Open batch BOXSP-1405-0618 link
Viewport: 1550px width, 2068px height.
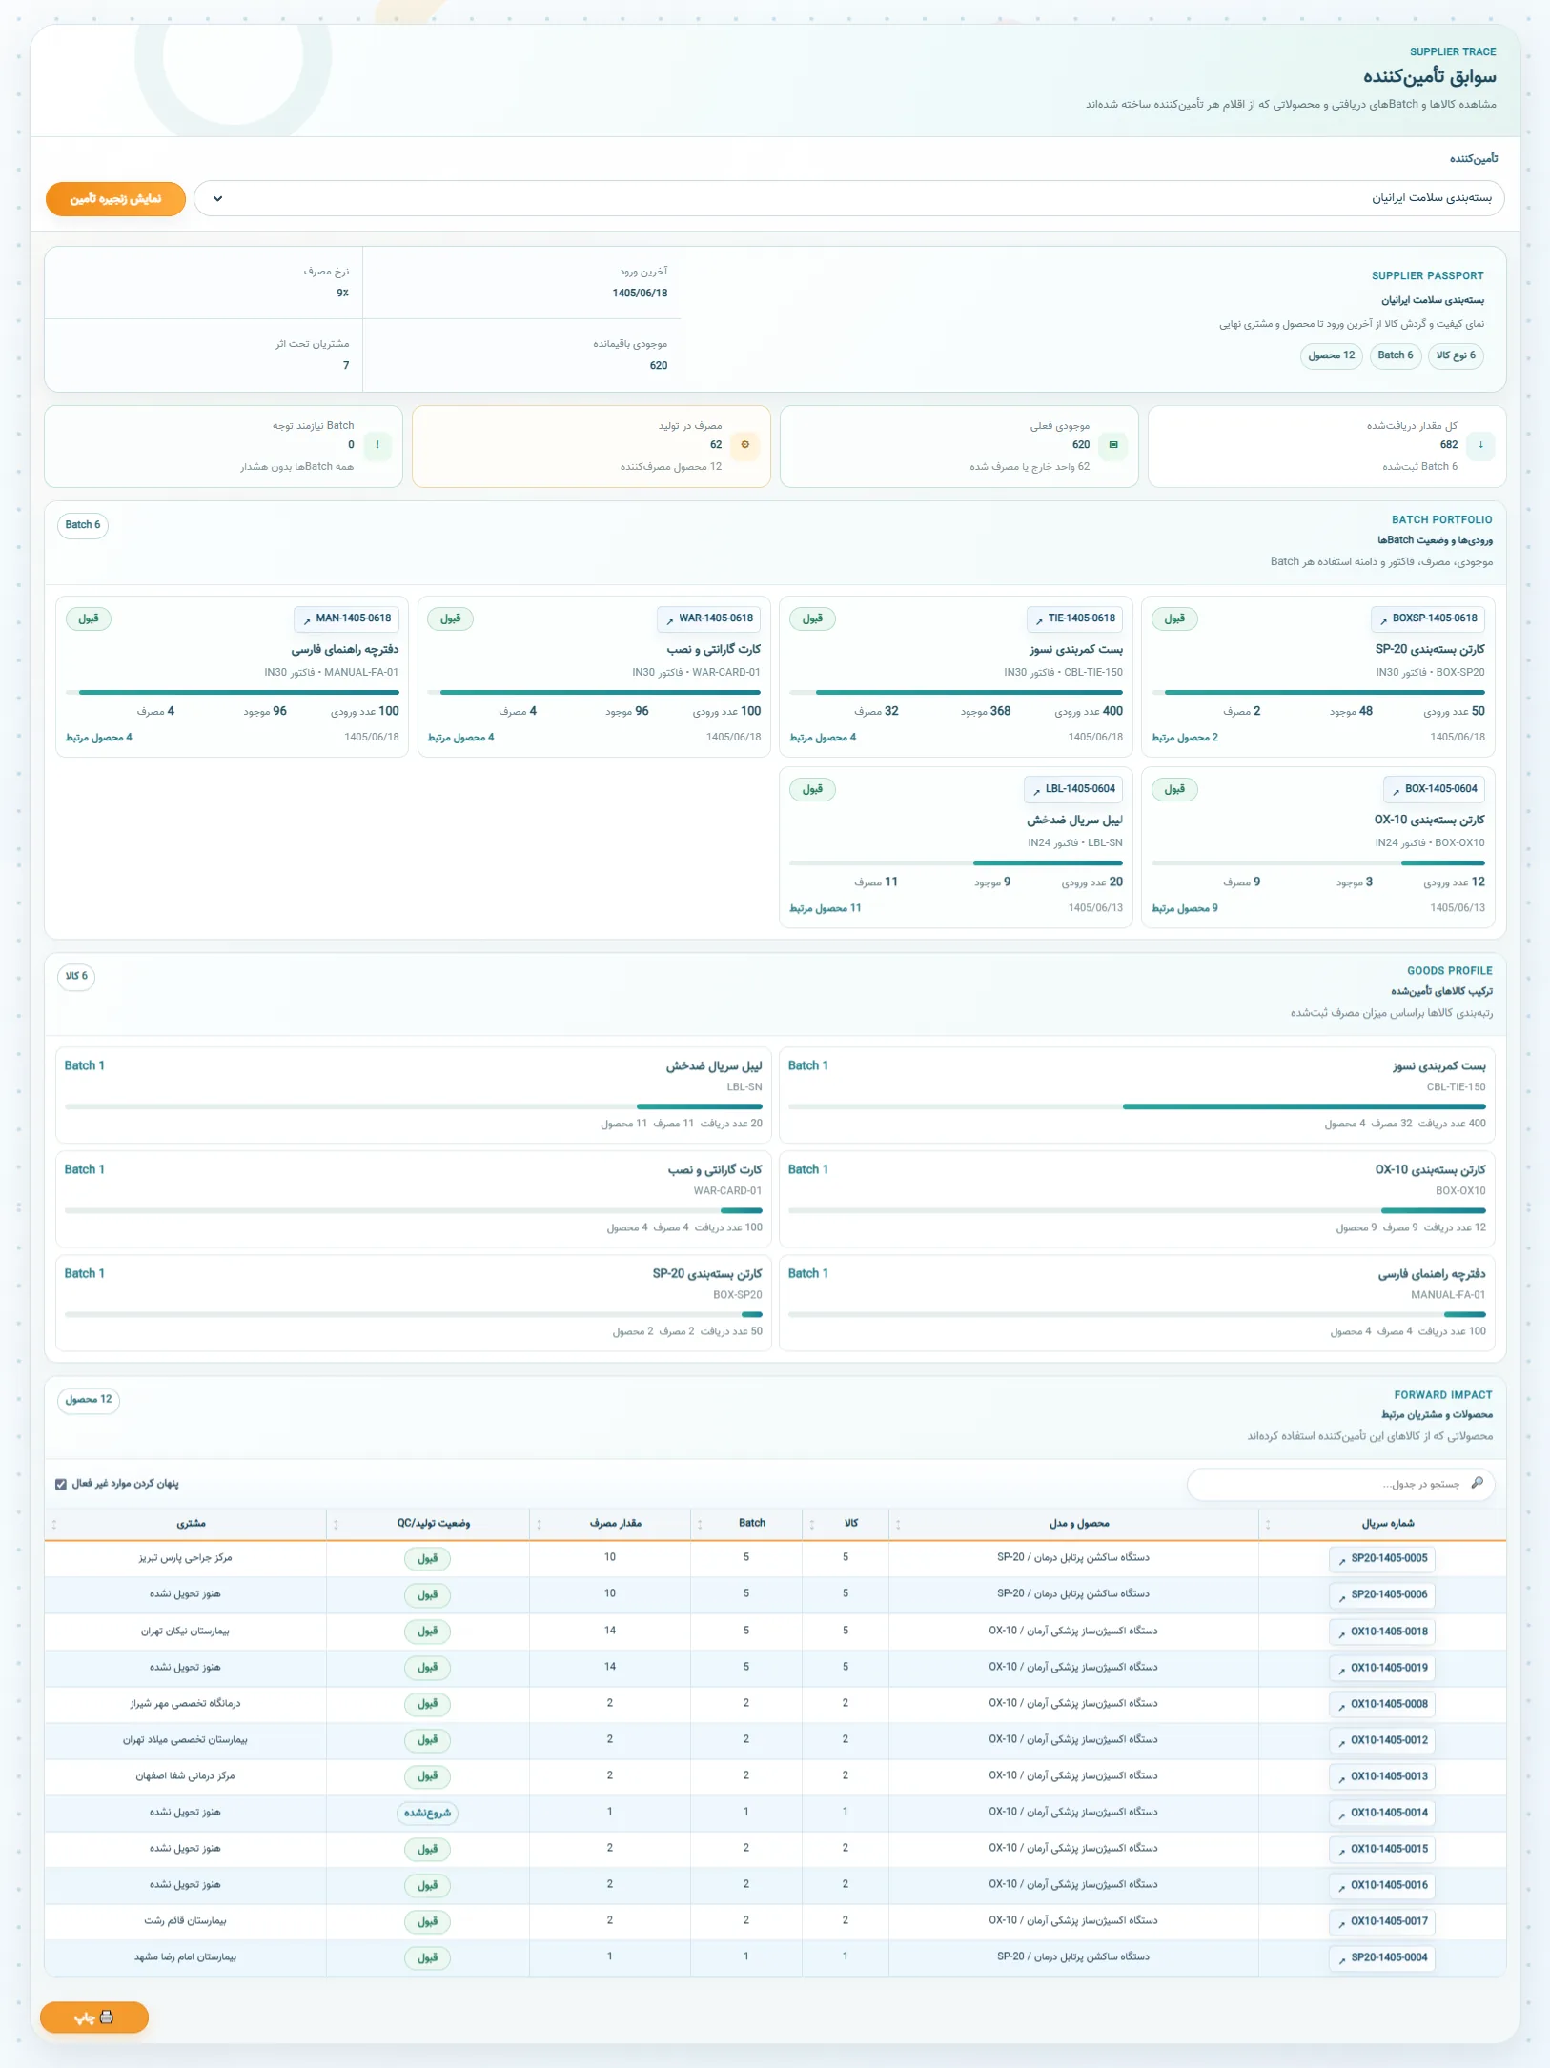pos(1427,618)
